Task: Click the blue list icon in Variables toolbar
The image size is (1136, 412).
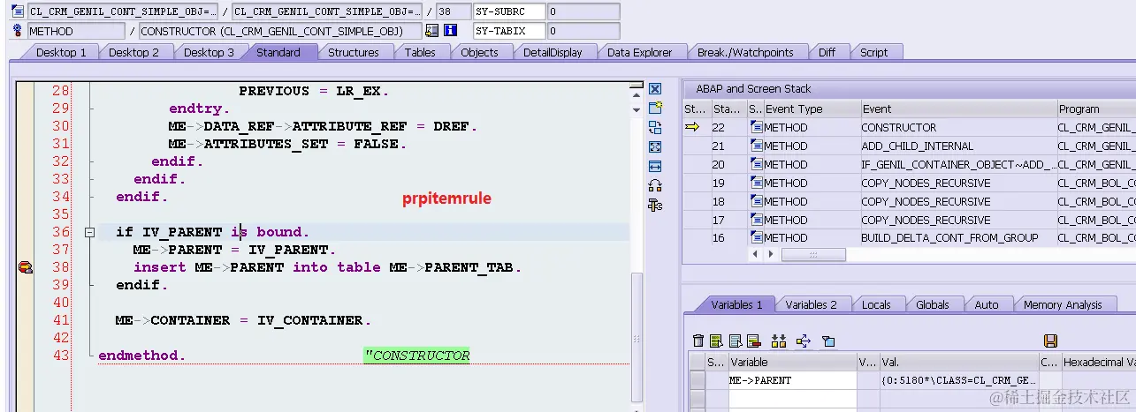Action: [735, 341]
